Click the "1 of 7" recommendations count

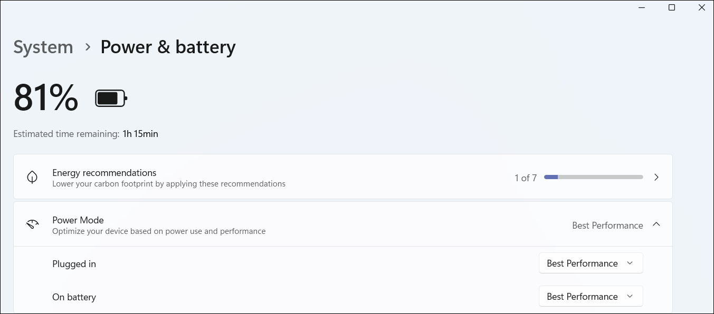pos(525,178)
